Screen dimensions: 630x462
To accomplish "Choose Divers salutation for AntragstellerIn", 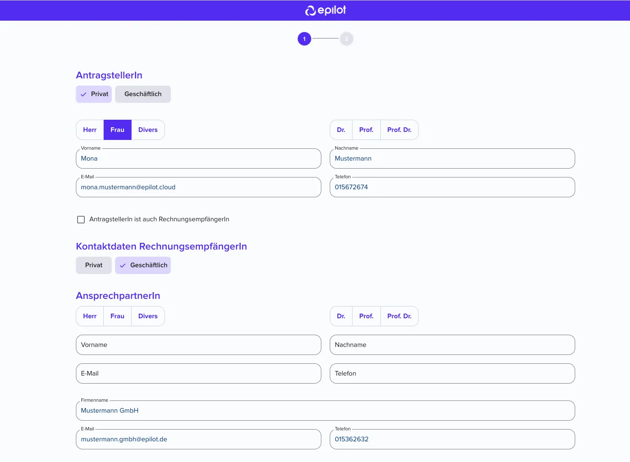I will (148, 130).
